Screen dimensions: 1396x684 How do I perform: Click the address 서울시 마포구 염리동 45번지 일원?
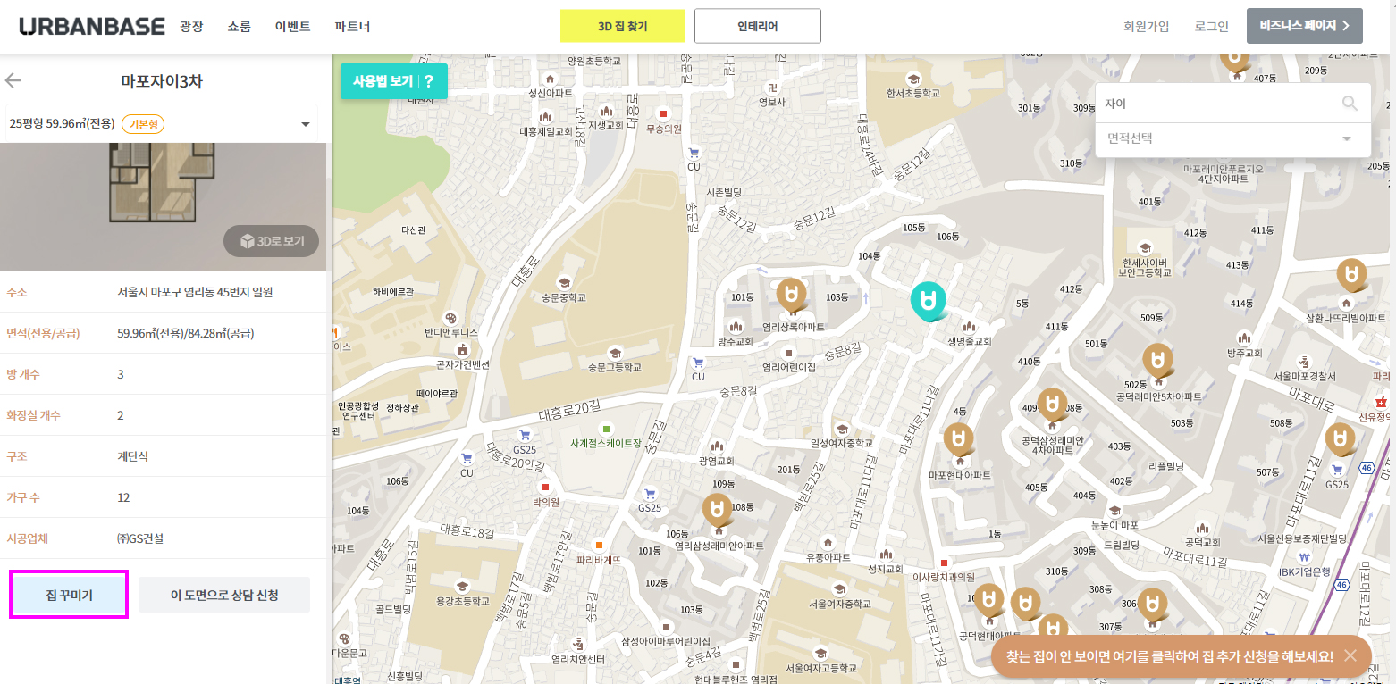195,292
